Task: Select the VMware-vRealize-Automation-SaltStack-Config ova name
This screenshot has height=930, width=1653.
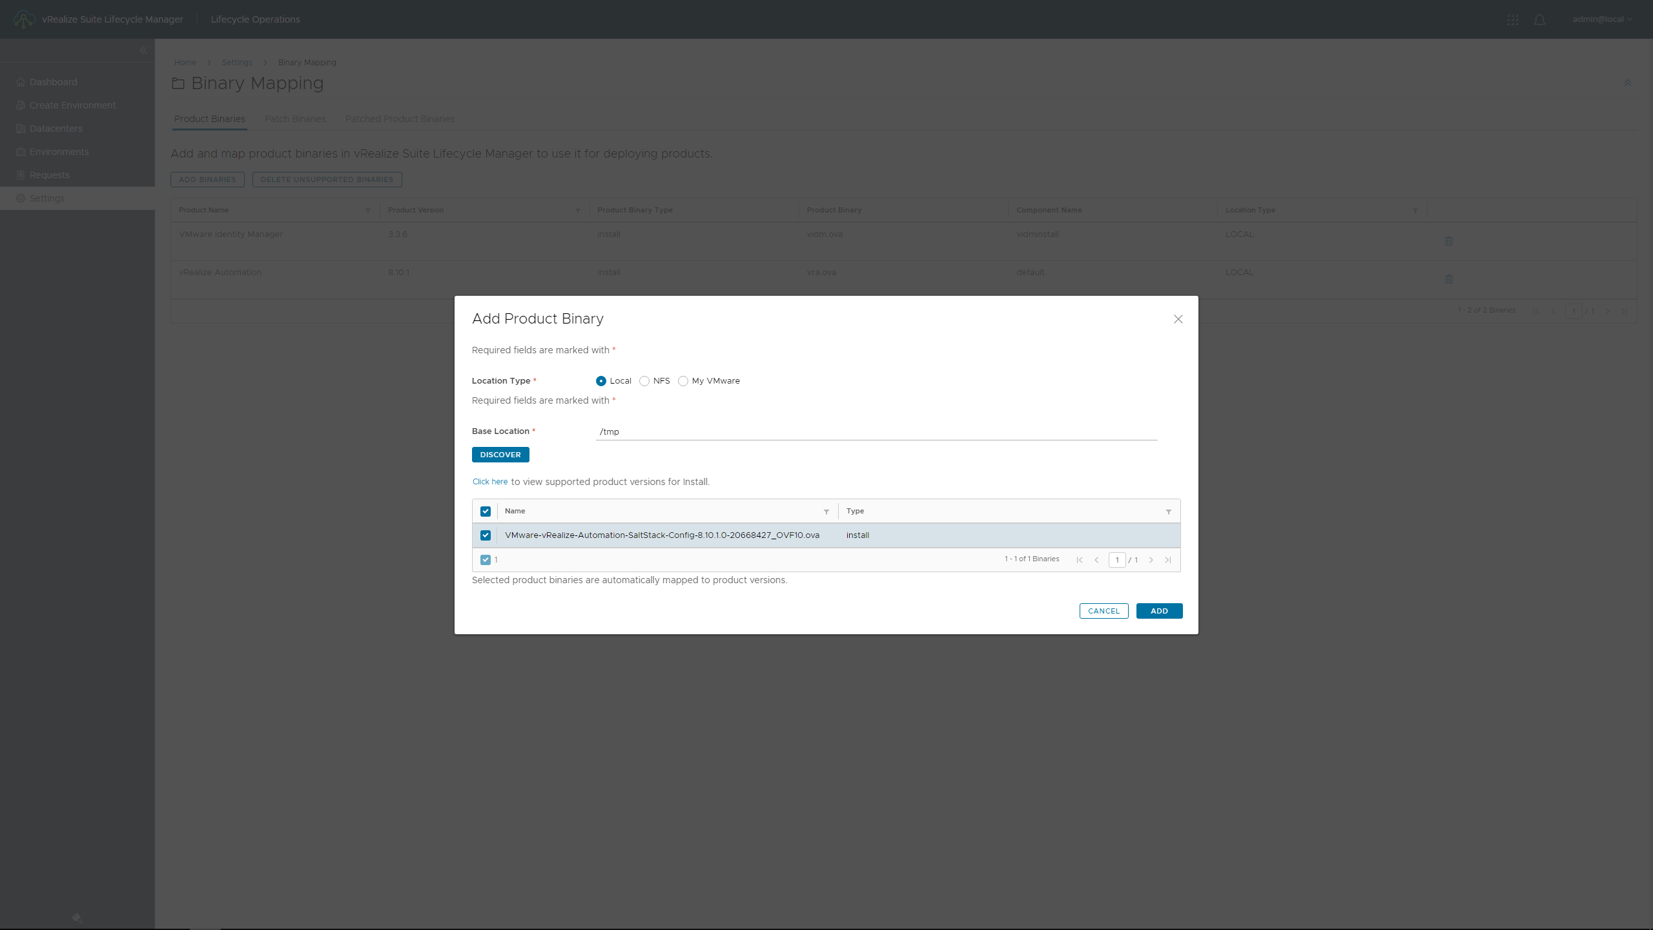Action: [x=662, y=535]
